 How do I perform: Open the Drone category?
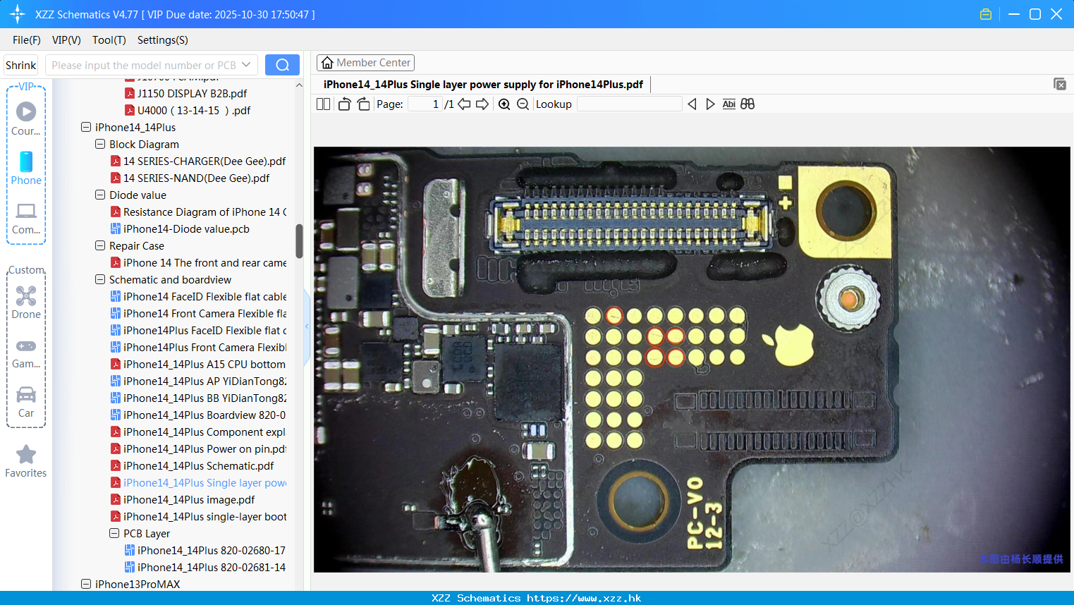click(x=26, y=302)
